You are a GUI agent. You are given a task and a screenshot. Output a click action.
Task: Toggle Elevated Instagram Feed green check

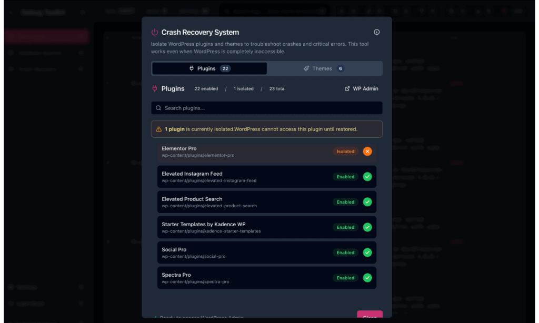point(367,177)
